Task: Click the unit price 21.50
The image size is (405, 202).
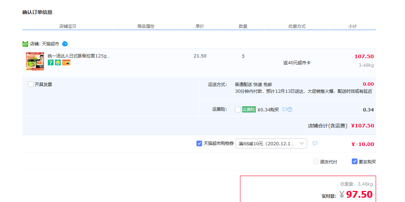Action: tap(200, 56)
